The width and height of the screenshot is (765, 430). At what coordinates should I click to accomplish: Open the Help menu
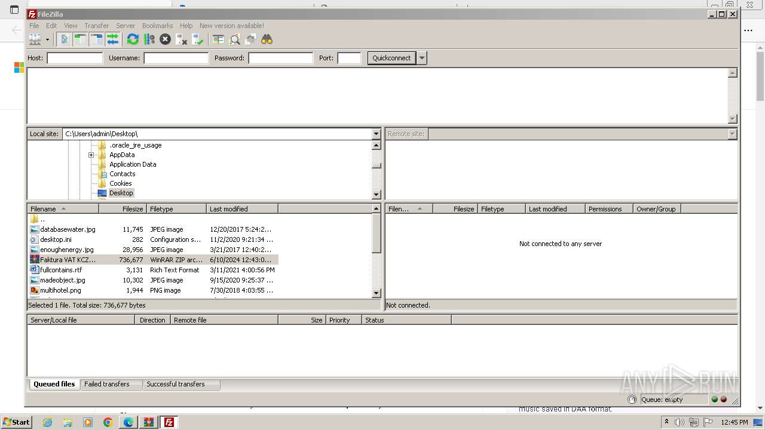tap(186, 26)
